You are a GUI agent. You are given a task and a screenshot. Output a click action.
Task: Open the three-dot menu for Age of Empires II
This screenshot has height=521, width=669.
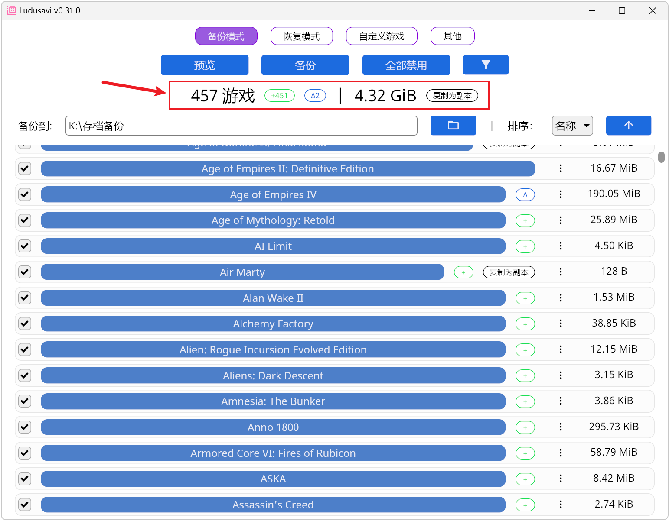tap(561, 168)
